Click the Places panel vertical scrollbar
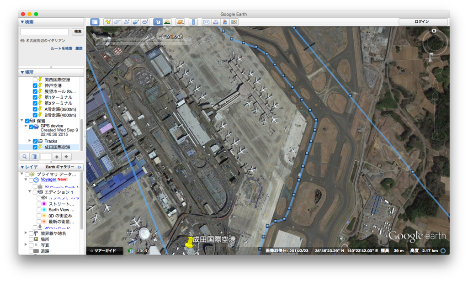This screenshot has height=281, width=468. 81,134
